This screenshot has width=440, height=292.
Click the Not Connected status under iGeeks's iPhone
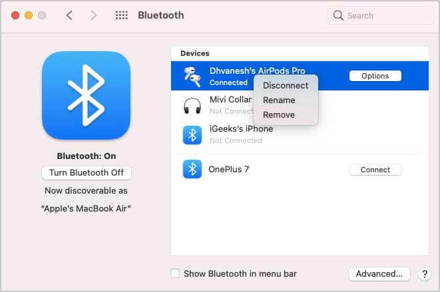click(236, 140)
